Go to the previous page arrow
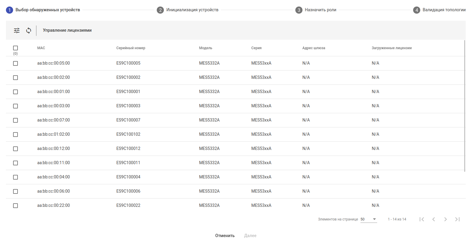Screen dimensions: 472x243 coord(434,219)
